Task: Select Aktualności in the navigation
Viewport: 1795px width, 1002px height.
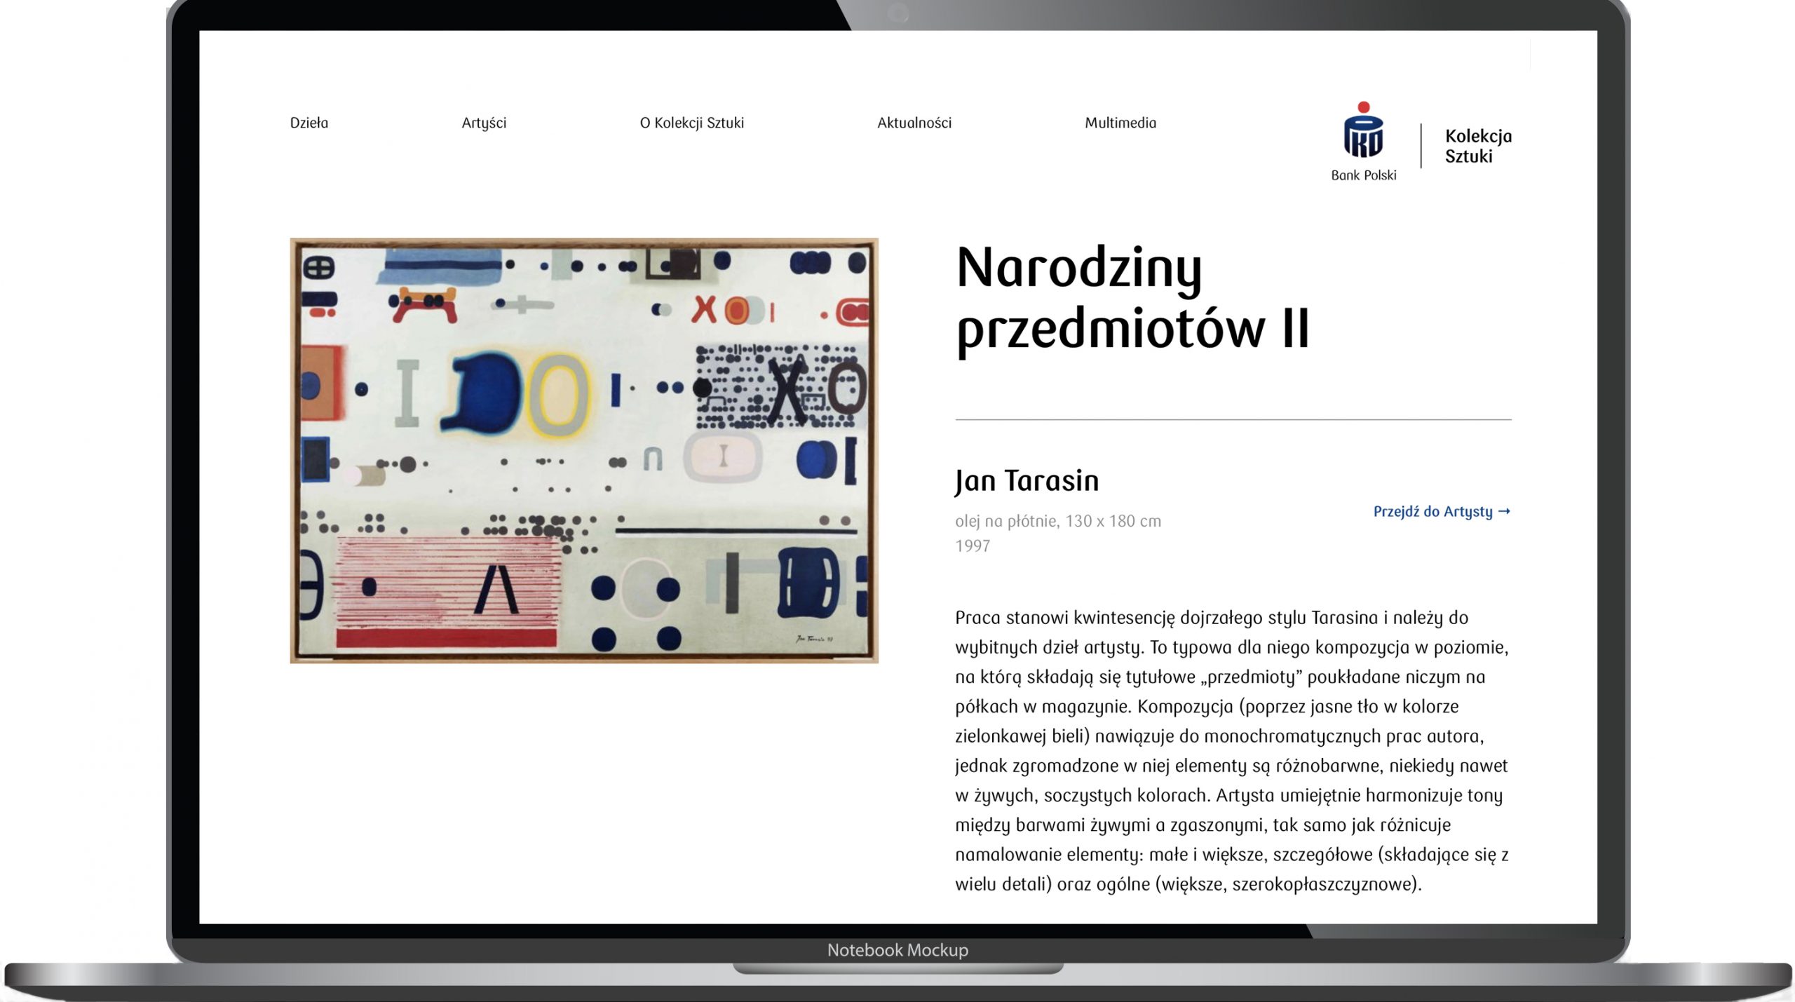Action: tap(914, 123)
